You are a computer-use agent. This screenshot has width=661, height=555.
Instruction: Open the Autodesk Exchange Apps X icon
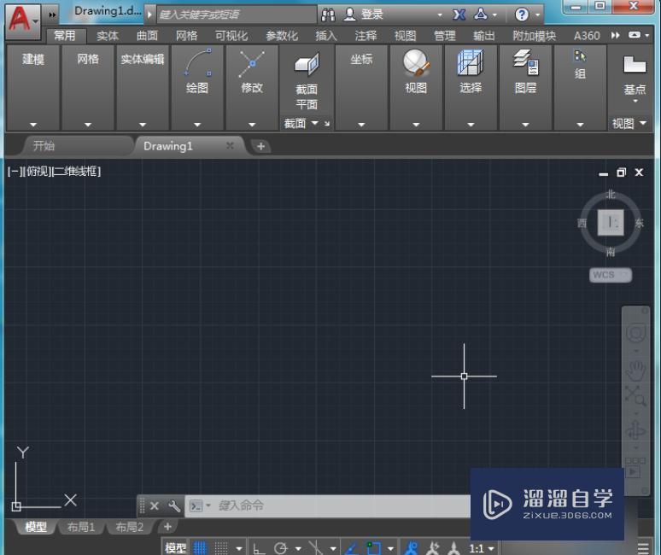[x=459, y=15]
